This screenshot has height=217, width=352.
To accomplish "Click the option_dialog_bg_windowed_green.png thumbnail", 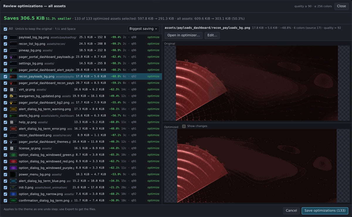I will [13, 155].
